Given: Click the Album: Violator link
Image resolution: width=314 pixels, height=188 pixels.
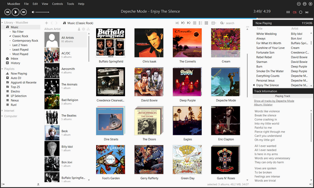Looking at the screenshot, I should coord(263,105).
